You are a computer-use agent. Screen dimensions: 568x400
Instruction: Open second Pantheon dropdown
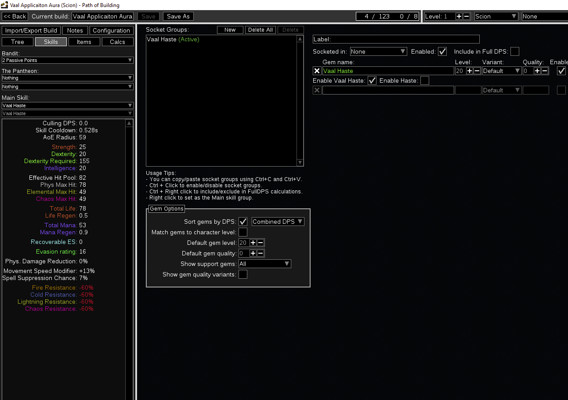[68, 87]
